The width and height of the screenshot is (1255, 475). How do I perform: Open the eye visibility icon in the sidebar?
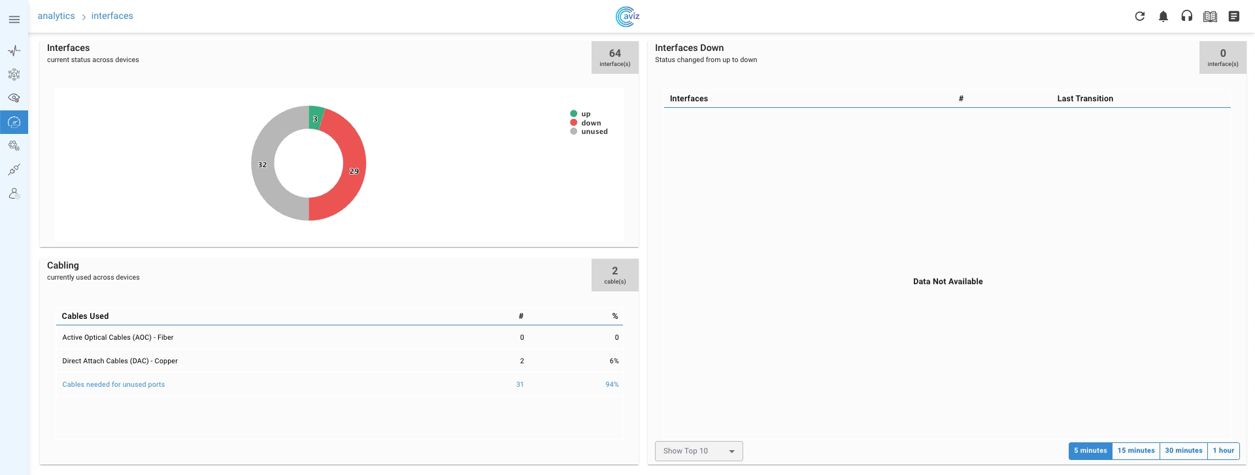click(x=14, y=98)
